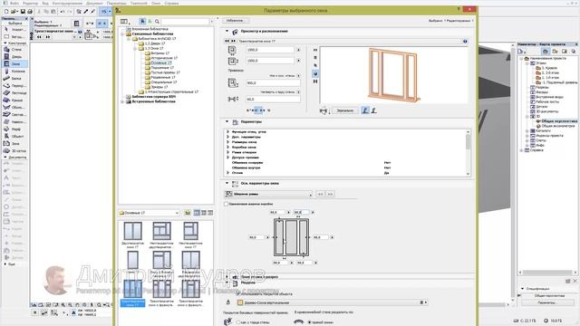Viewport: 580px width, 326px height.
Task: Select the Window (Окно) tool in toolbox
Action: pyautogui.click(x=14, y=64)
